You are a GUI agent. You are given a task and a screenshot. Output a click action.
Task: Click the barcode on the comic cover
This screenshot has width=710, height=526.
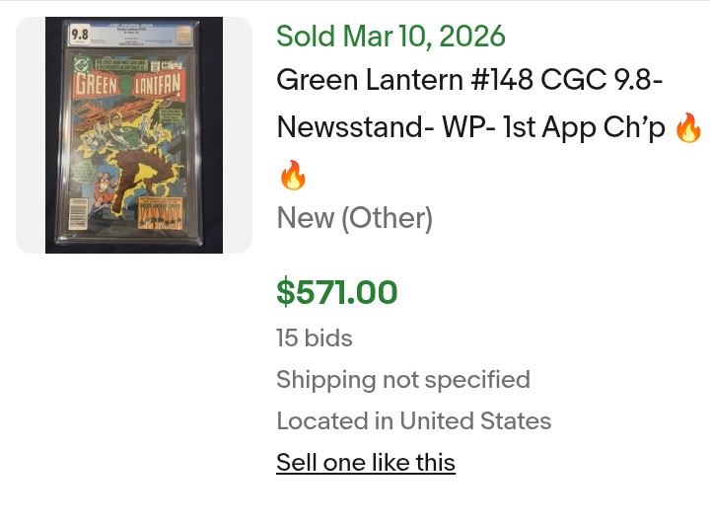coord(80,210)
